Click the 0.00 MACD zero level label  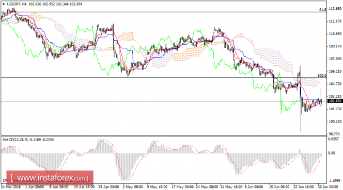332,153
